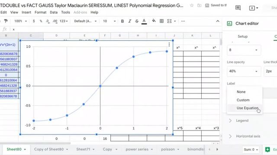277x155 pixels.
Task: Open the Sheet80 tab menu arrow
Action: 25,149
